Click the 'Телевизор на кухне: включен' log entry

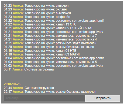36,6
